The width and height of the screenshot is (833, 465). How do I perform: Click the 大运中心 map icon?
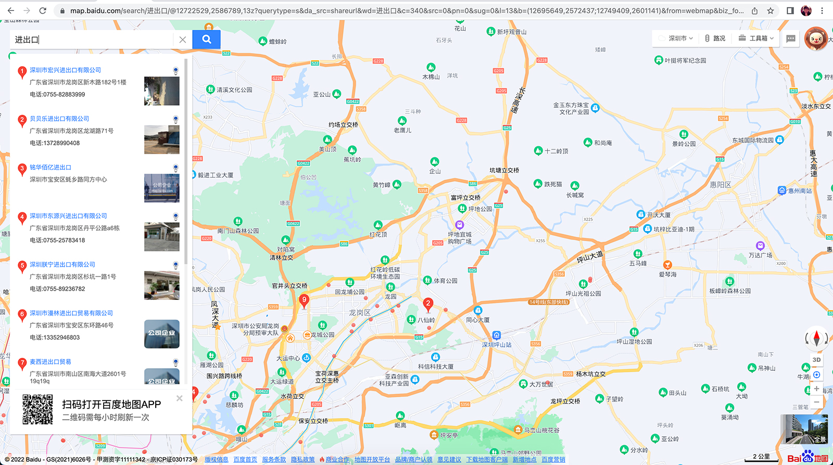coord(307,358)
